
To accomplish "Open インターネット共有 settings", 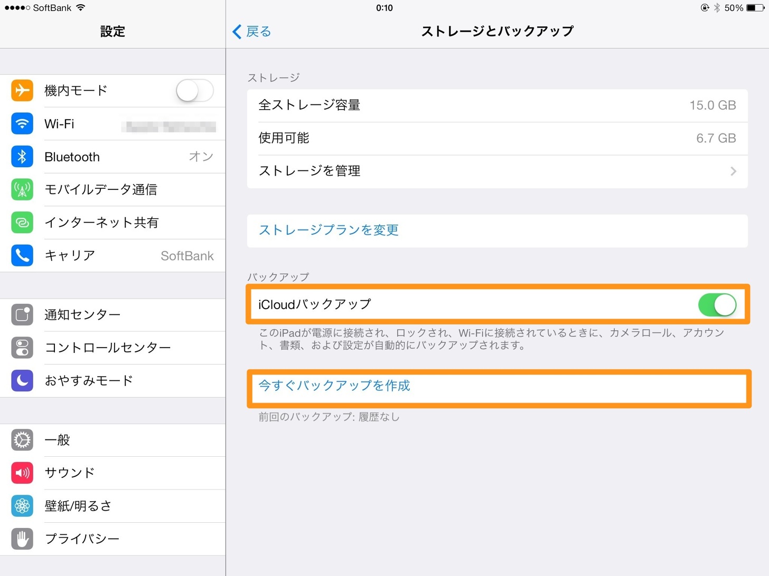I will click(112, 223).
